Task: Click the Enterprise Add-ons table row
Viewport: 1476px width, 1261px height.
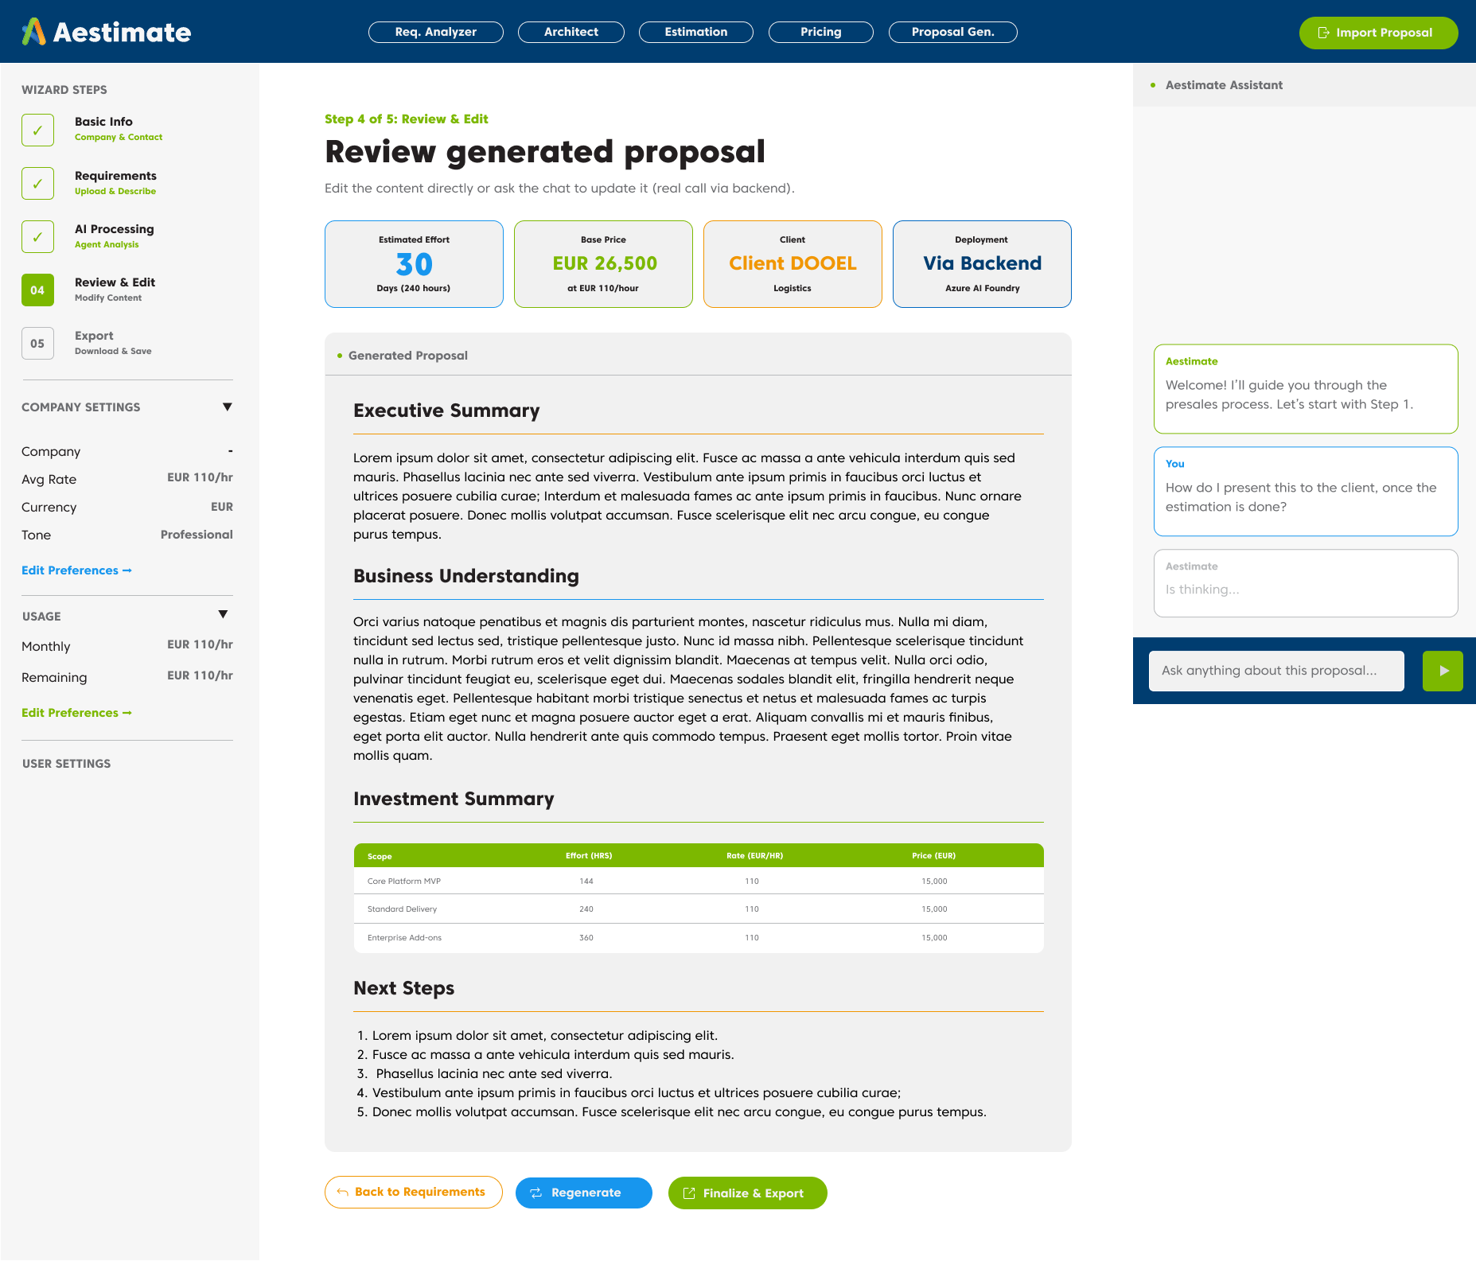Action: click(x=699, y=937)
